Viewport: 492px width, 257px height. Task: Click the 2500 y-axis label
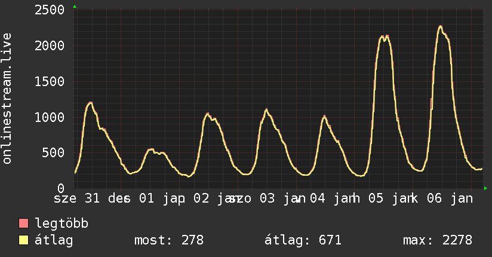50,10
